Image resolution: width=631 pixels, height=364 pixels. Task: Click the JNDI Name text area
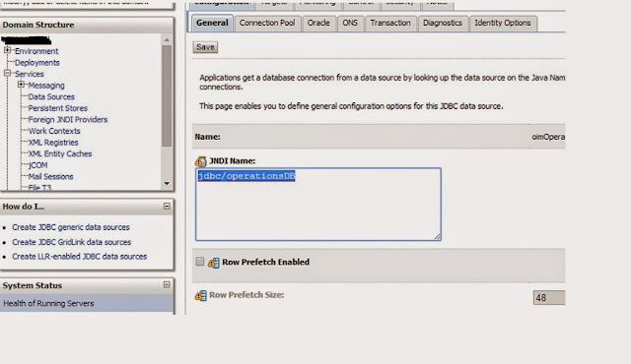coord(318,205)
